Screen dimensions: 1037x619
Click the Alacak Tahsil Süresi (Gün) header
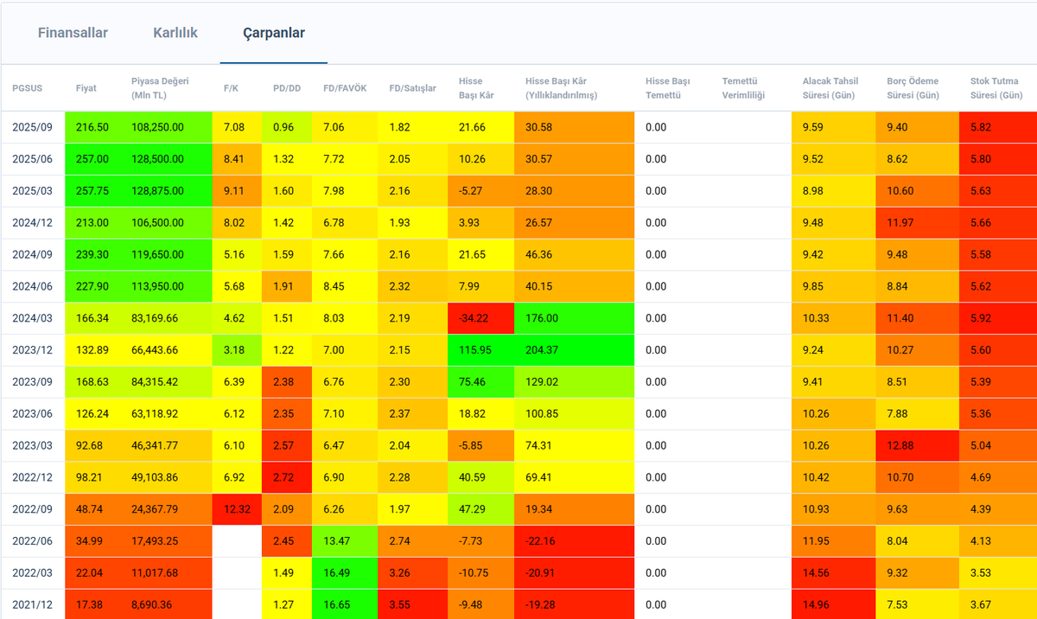coord(829,88)
